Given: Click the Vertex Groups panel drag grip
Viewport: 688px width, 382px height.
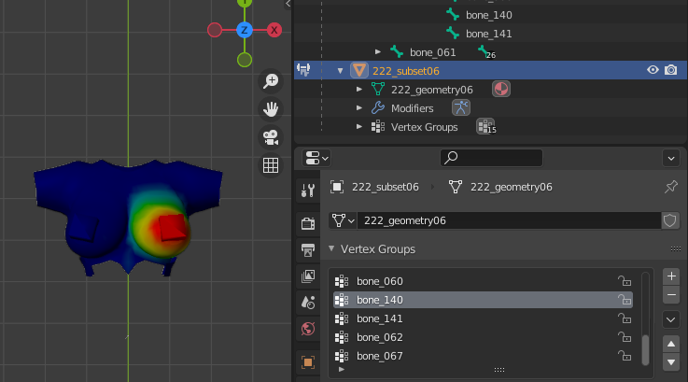Looking at the screenshot, I should (x=675, y=249).
